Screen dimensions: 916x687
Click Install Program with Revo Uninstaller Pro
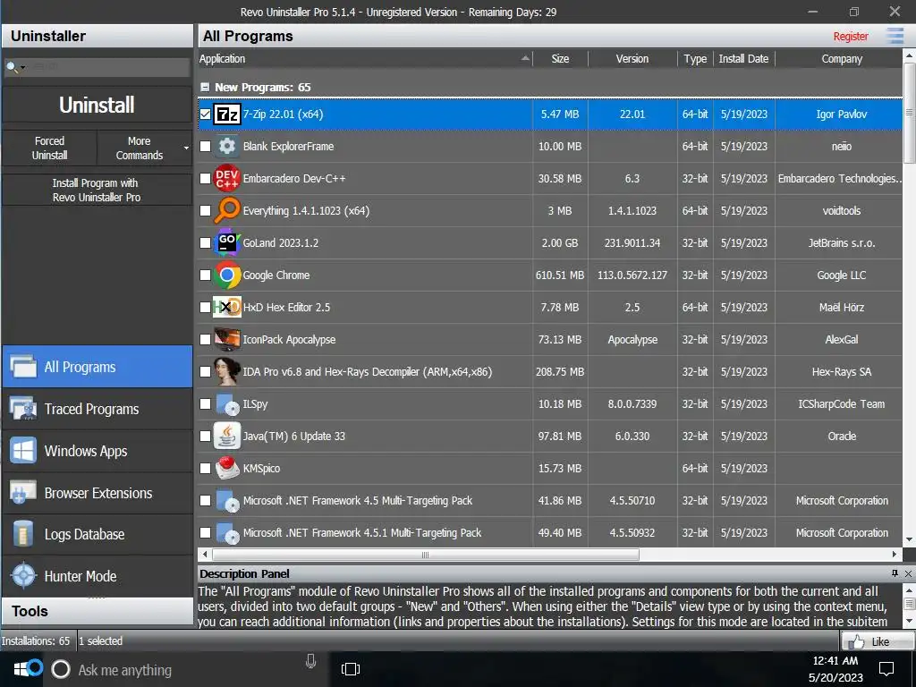[97, 190]
